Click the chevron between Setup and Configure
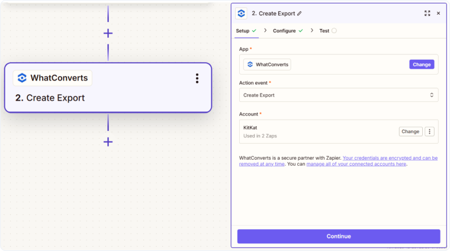This screenshot has width=450, height=251. 265,30
